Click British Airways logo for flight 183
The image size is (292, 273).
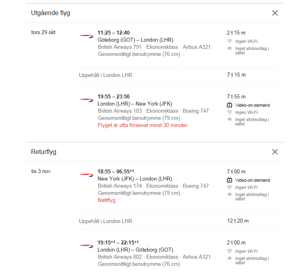[86, 100]
